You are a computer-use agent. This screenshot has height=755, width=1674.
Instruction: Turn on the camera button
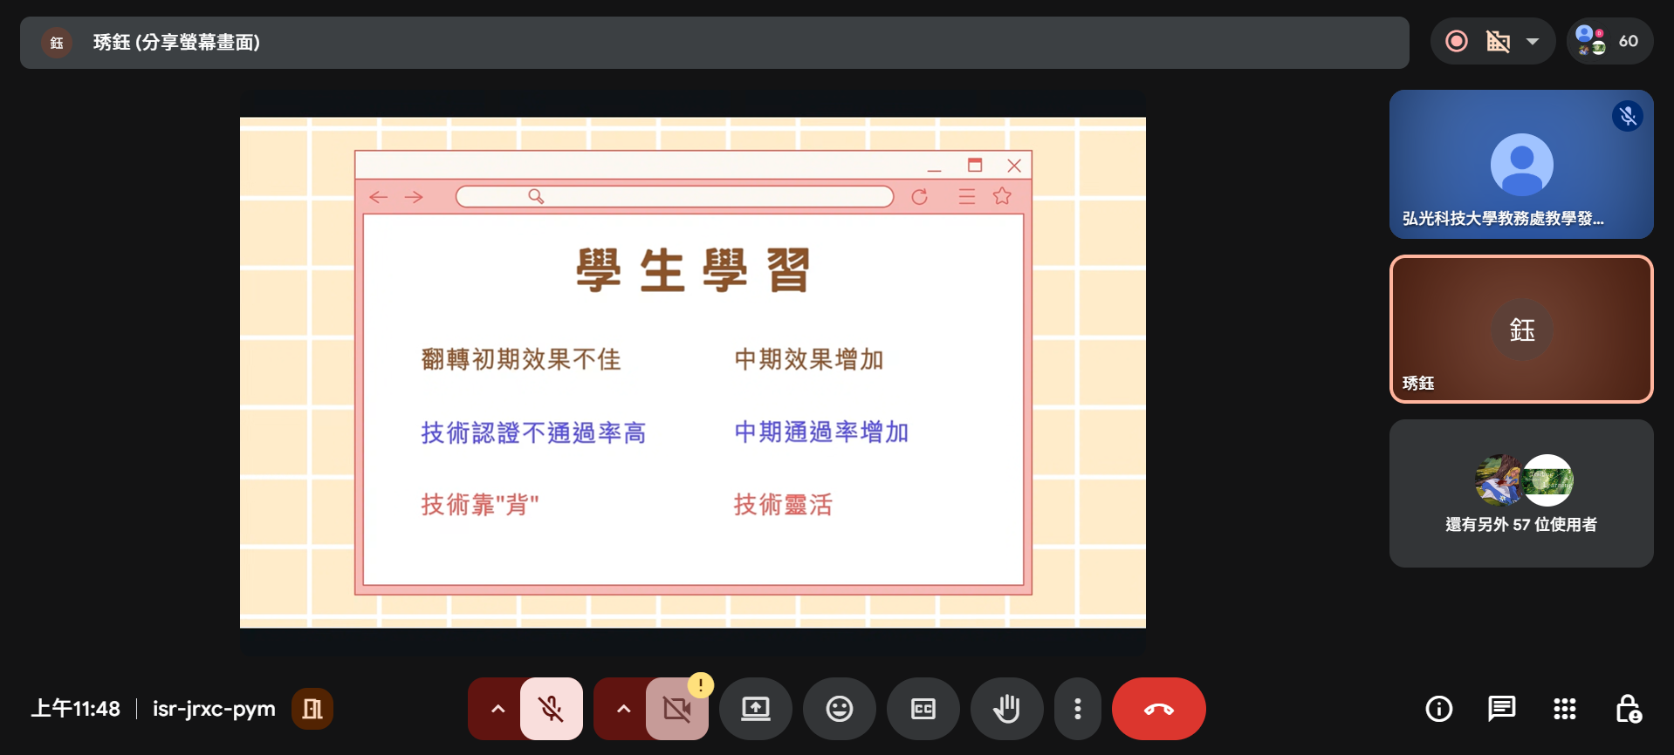(676, 709)
